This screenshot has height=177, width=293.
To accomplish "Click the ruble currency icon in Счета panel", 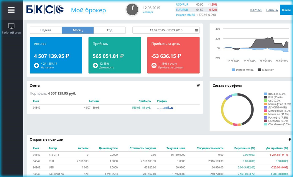I will tap(198, 86).
